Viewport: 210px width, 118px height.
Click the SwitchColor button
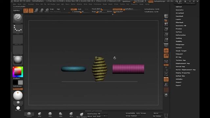pos(17,86)
